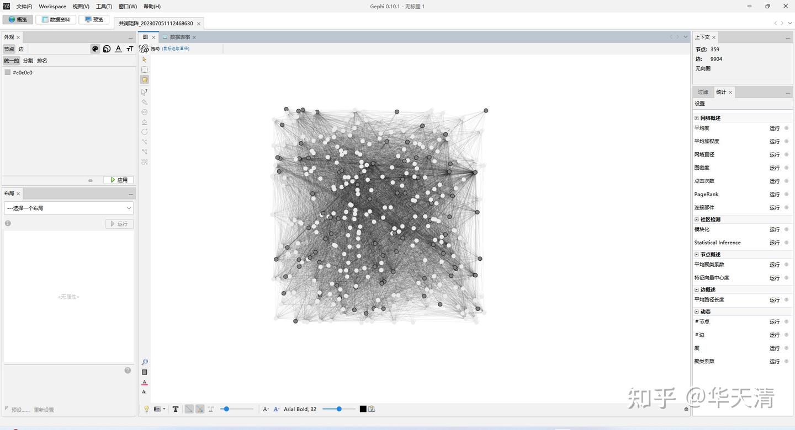Open the 视图(V) menu

point(81,7)
